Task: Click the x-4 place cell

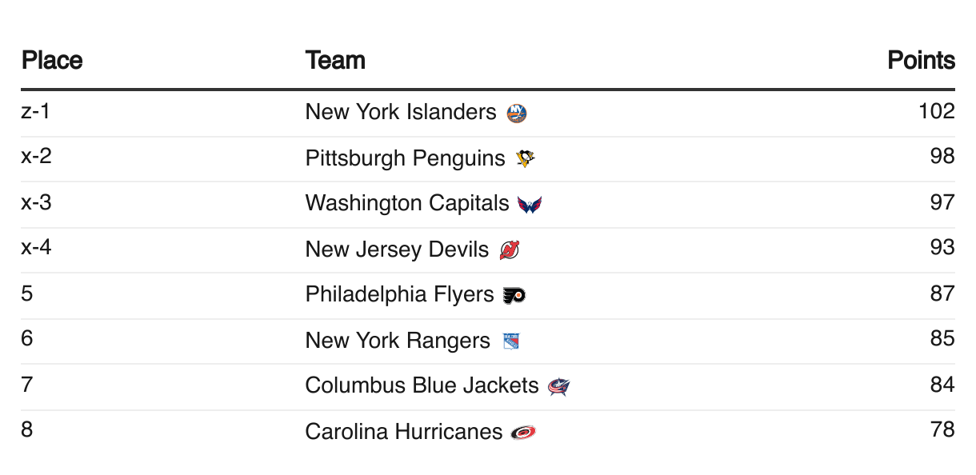Action: pyautogui.click(x=36, y=248)
